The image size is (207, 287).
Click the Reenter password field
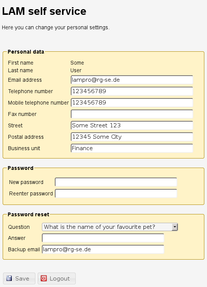[x=116, y=193]
